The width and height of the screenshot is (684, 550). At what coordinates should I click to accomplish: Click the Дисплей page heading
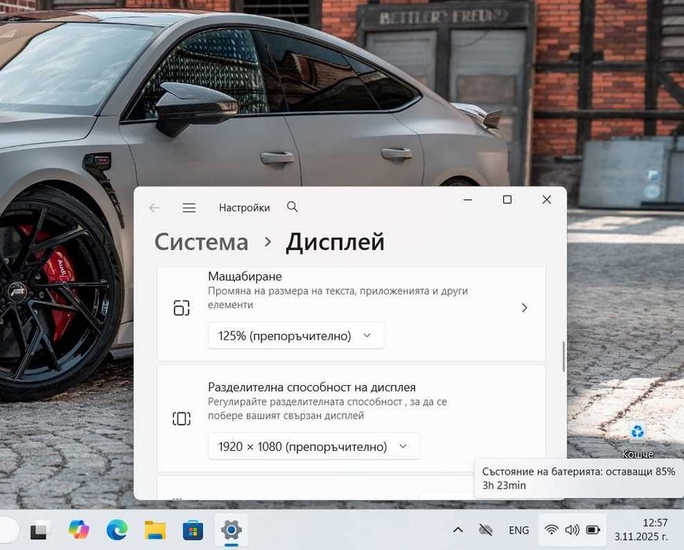335,242
